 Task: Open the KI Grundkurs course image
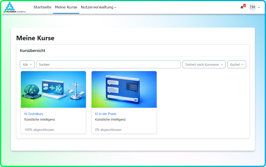click(x=54, y=89)
